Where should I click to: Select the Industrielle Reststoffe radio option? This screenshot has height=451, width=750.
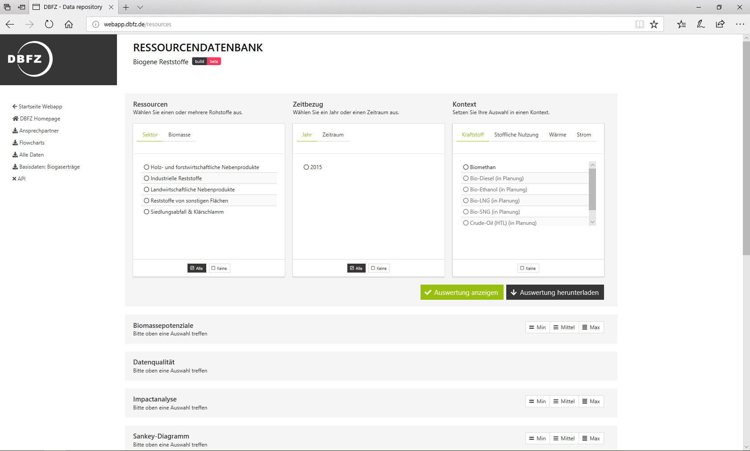pyautogui.click(x=146, y=178)
